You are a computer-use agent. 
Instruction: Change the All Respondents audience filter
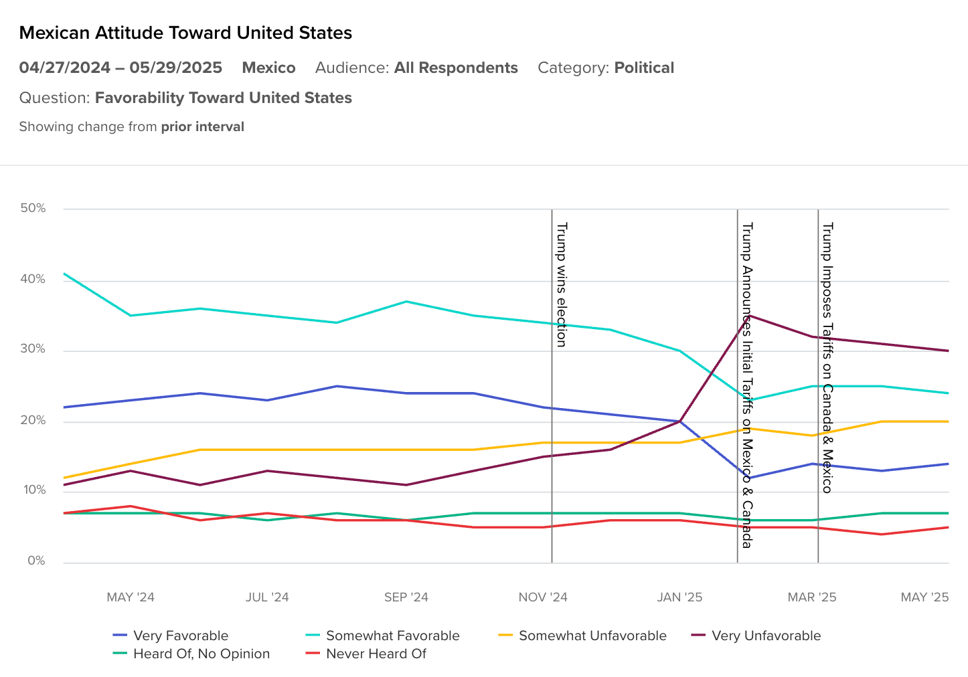(456, 68)
